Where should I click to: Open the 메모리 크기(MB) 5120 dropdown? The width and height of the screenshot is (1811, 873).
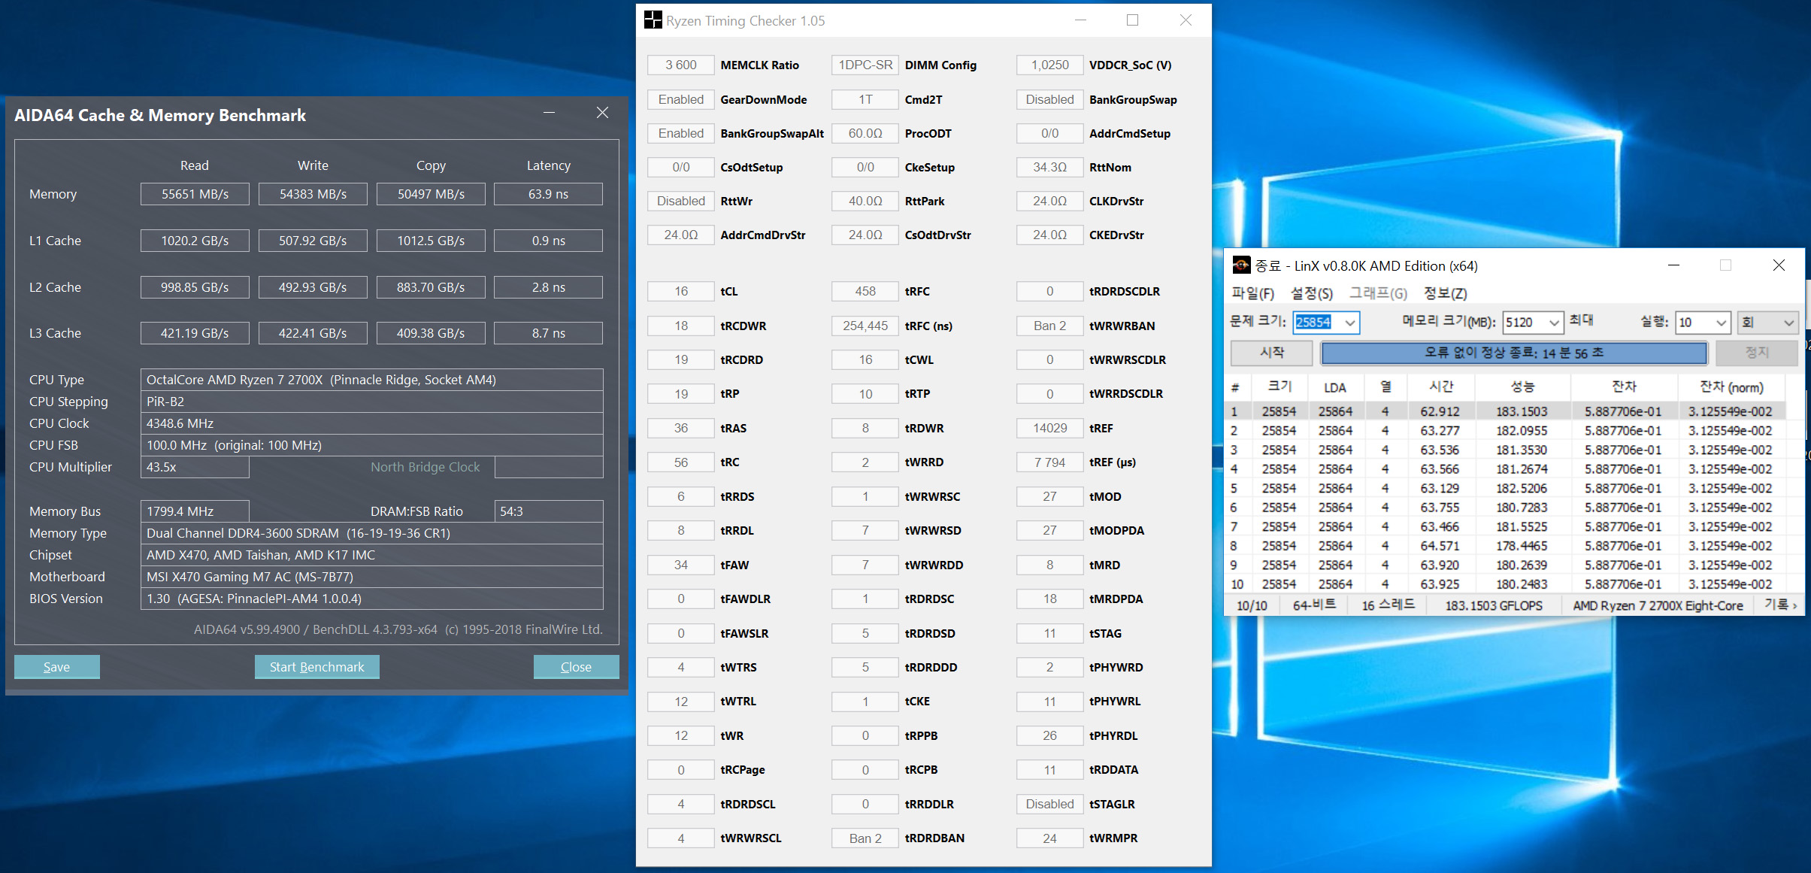click(1553, 323)
